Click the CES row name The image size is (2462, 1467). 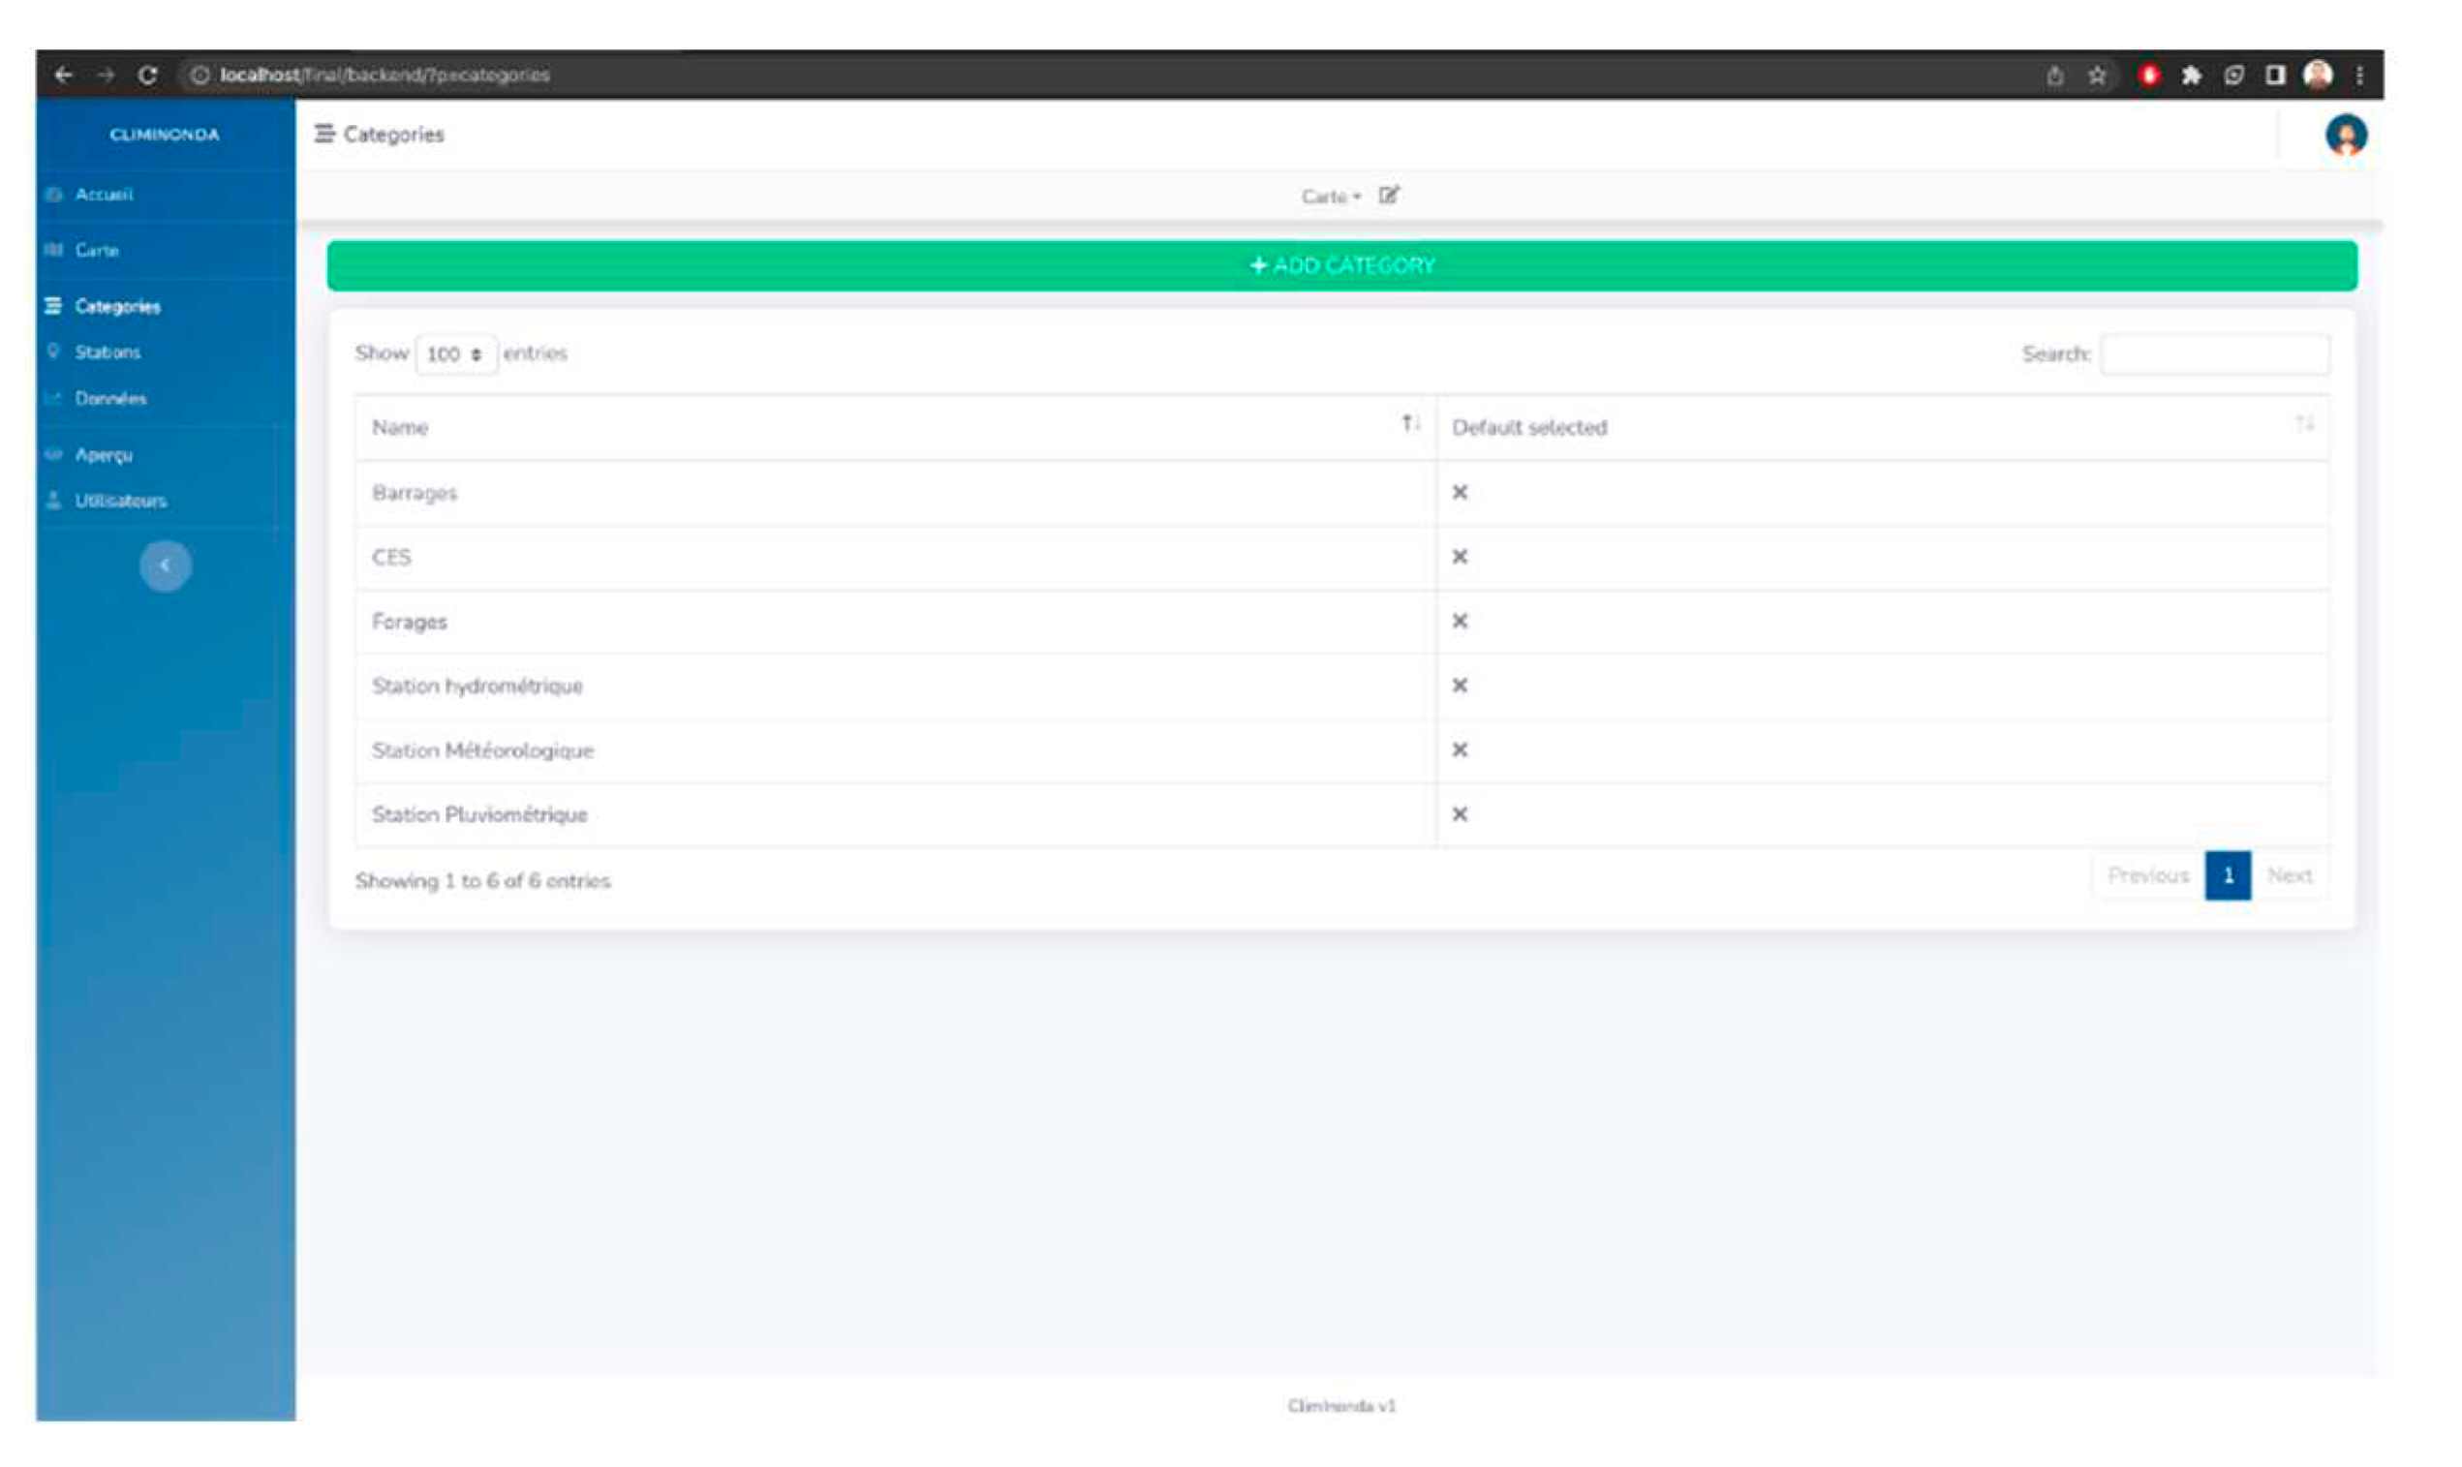(x=390, y=558)
